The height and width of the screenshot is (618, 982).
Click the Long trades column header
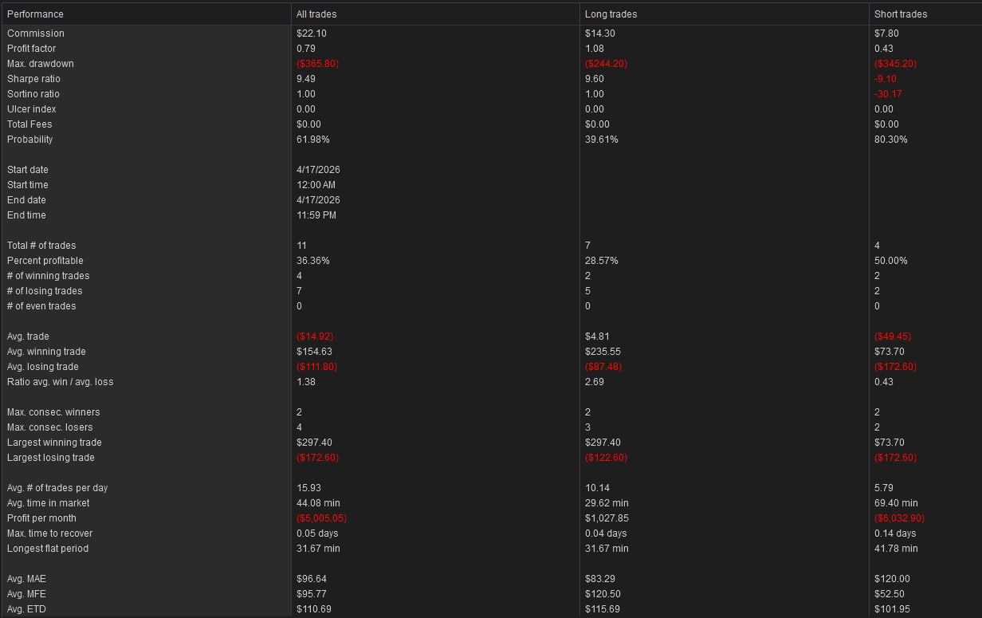611,14
